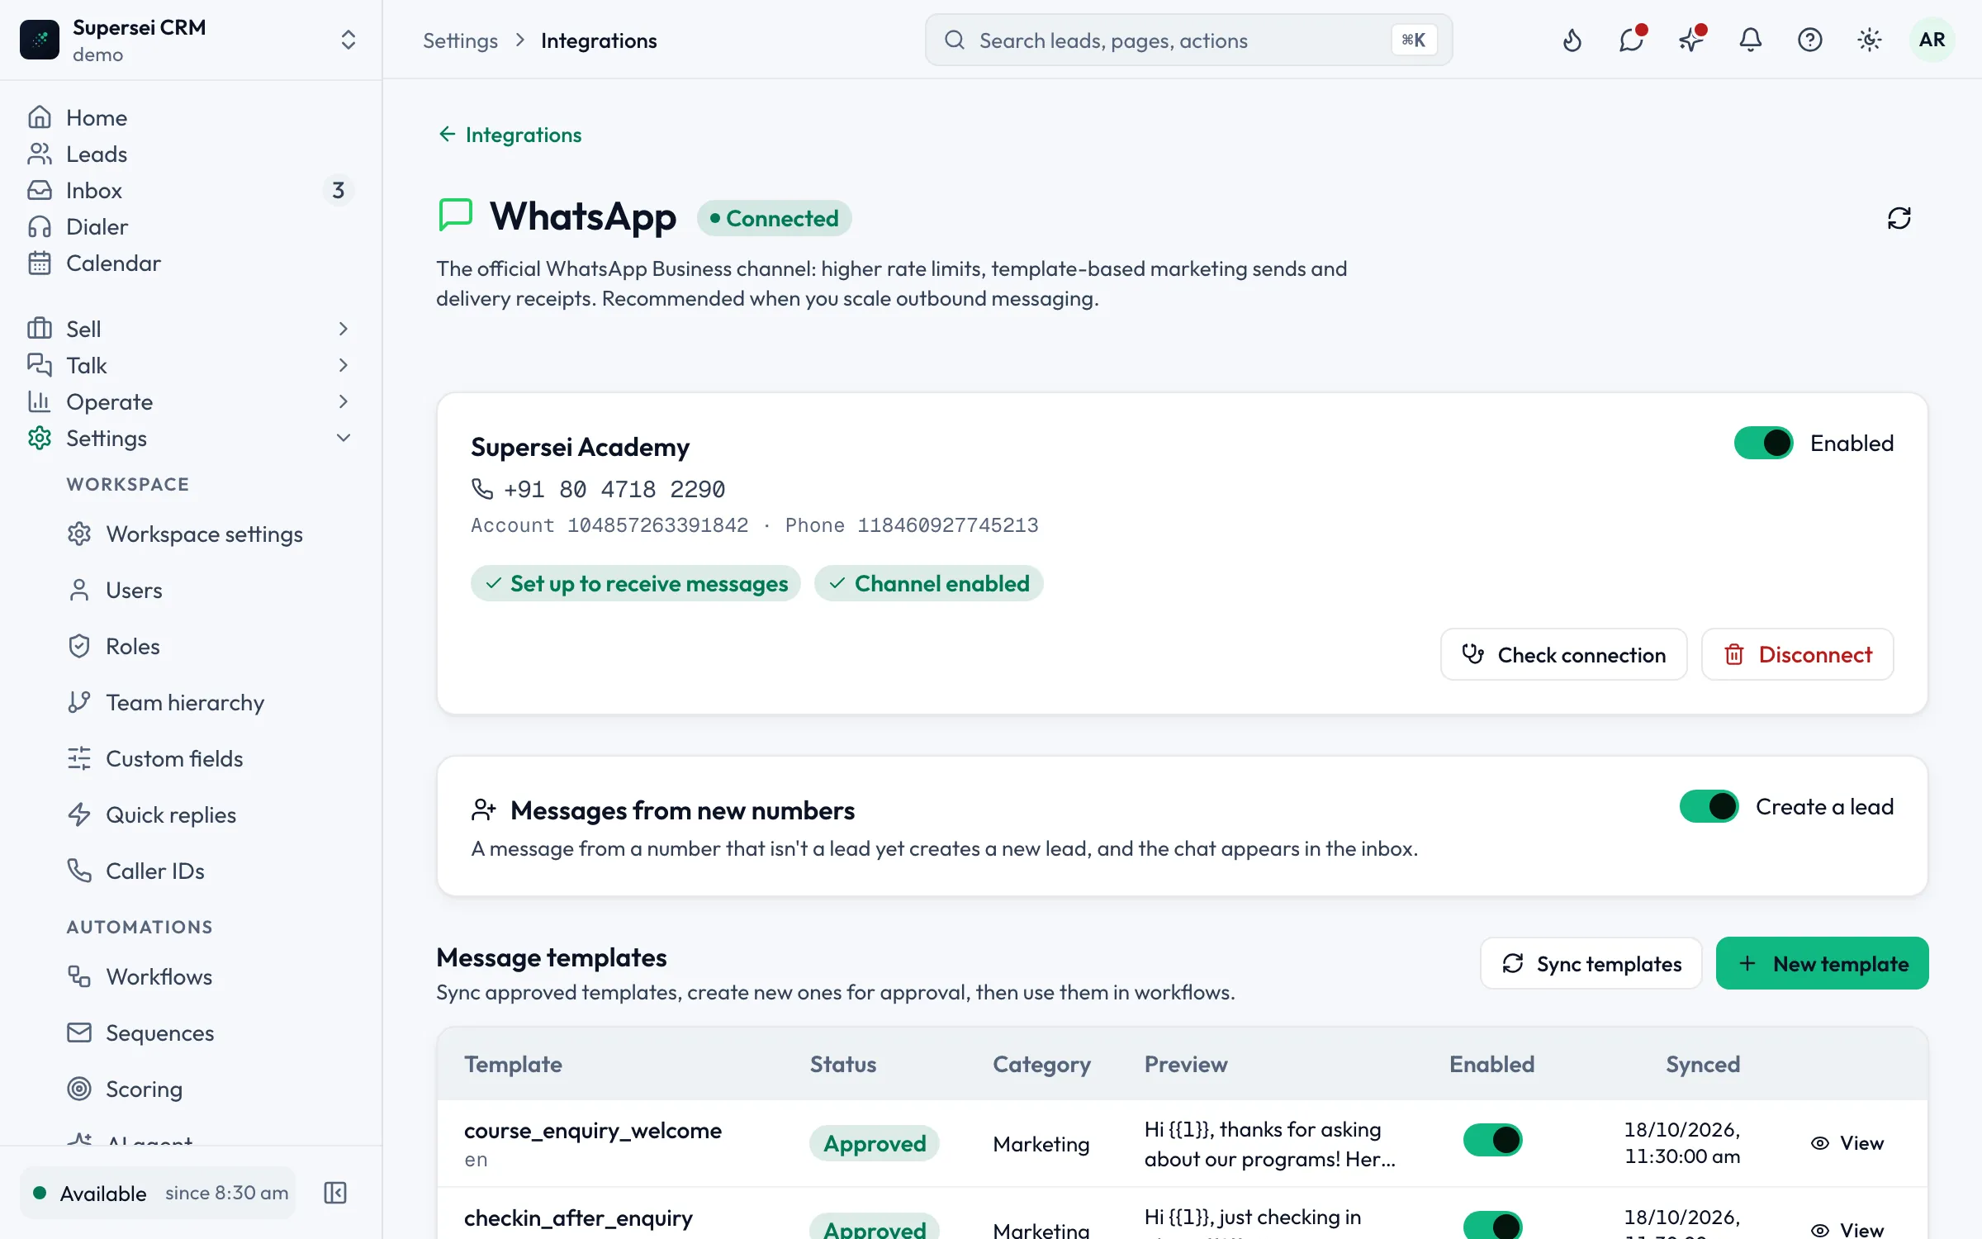The image size is (1982, 1239).
Task: Go to Home in sidebar
Action: click(x=191, y=117)
